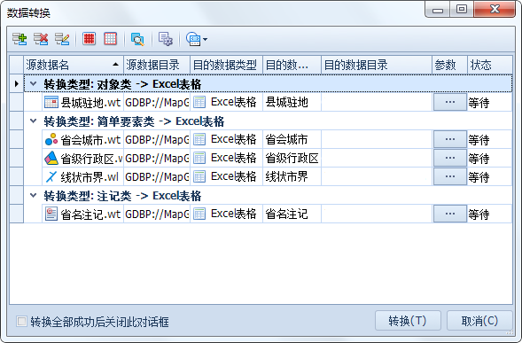Screen dimensions: 522x343
Task: Collapse the 注记类 -> Excel表格 group
Action: point(34,196)
